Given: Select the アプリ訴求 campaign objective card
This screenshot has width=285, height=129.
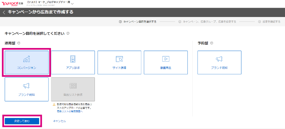Looking at the screenshot, I should click(73, 62).
